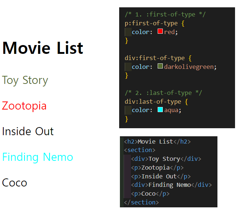Click the red color swatch in CSS
The width and height of the screenshot is (242, 222).
point(160,31)
